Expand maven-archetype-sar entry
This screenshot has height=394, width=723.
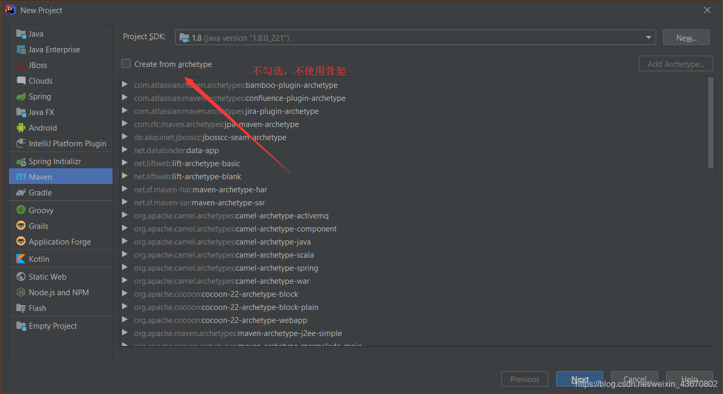coord(125,202)
